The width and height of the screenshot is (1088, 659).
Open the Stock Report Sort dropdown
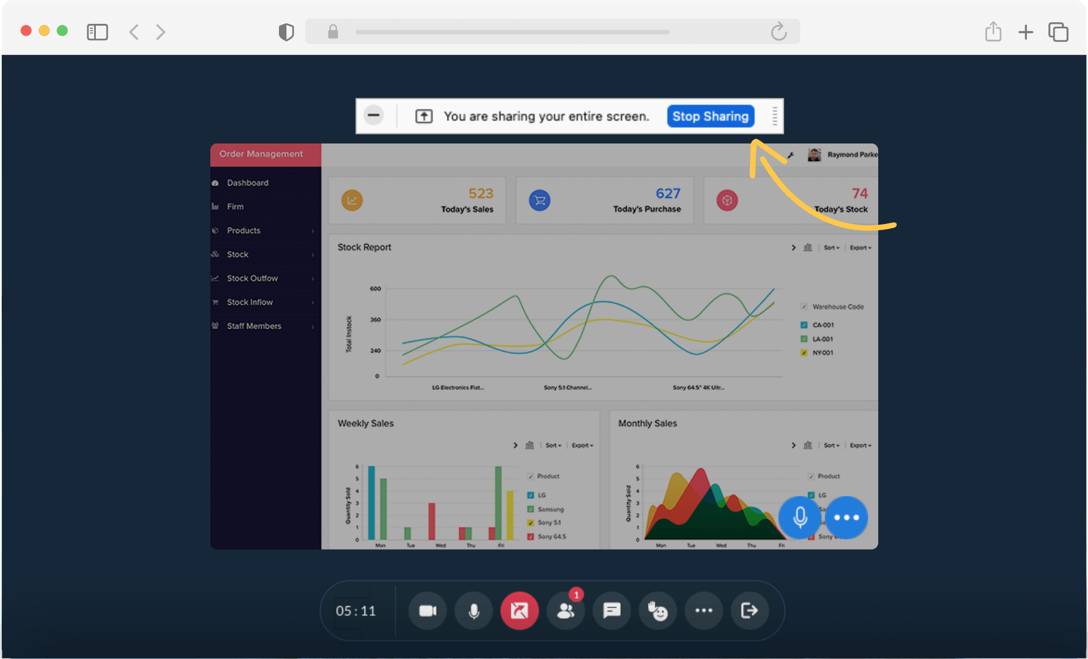(832, 248)
